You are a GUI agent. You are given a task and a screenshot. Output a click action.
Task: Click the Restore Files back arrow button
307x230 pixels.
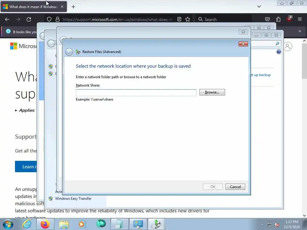[69, 52]
